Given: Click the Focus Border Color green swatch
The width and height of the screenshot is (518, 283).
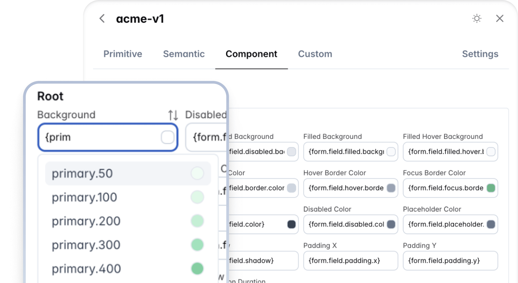Looking at the screenshot, I should (x=491, y=188).
